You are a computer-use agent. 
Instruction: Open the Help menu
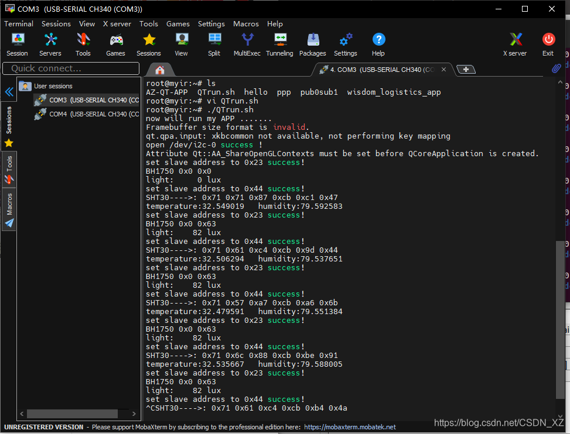pos(275,24)
